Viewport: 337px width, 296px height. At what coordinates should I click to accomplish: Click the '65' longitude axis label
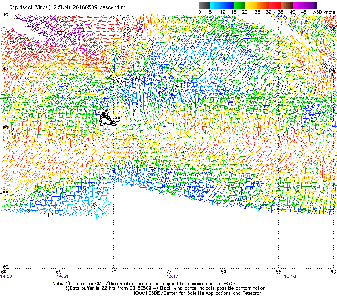59,272
